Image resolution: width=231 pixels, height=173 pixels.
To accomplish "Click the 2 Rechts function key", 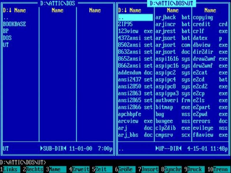I will click(33, 169).
